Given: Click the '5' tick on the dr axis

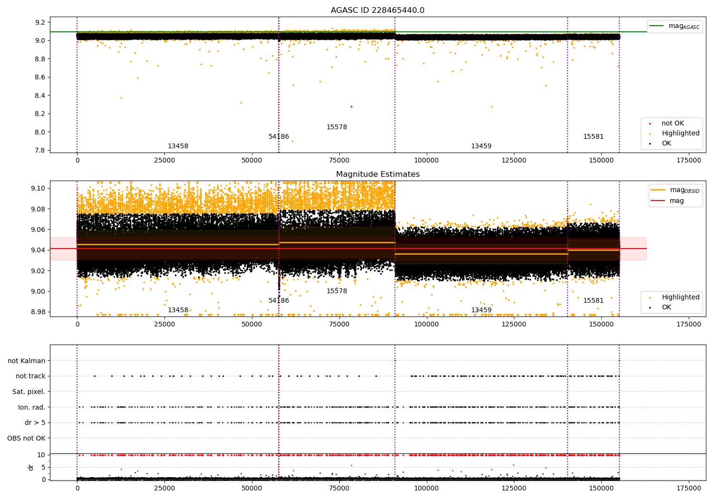Looking at the screenshot, I should pos(43,467).
